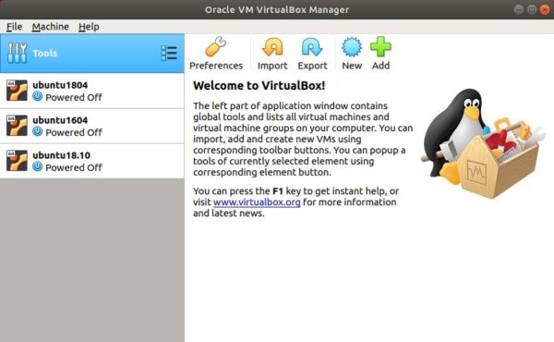Open the Machine menu

coord(50,27)
